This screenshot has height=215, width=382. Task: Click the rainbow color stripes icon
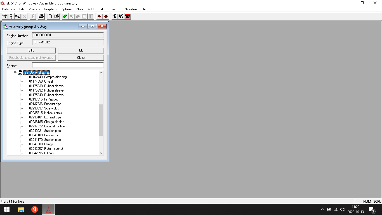point(65,17)
